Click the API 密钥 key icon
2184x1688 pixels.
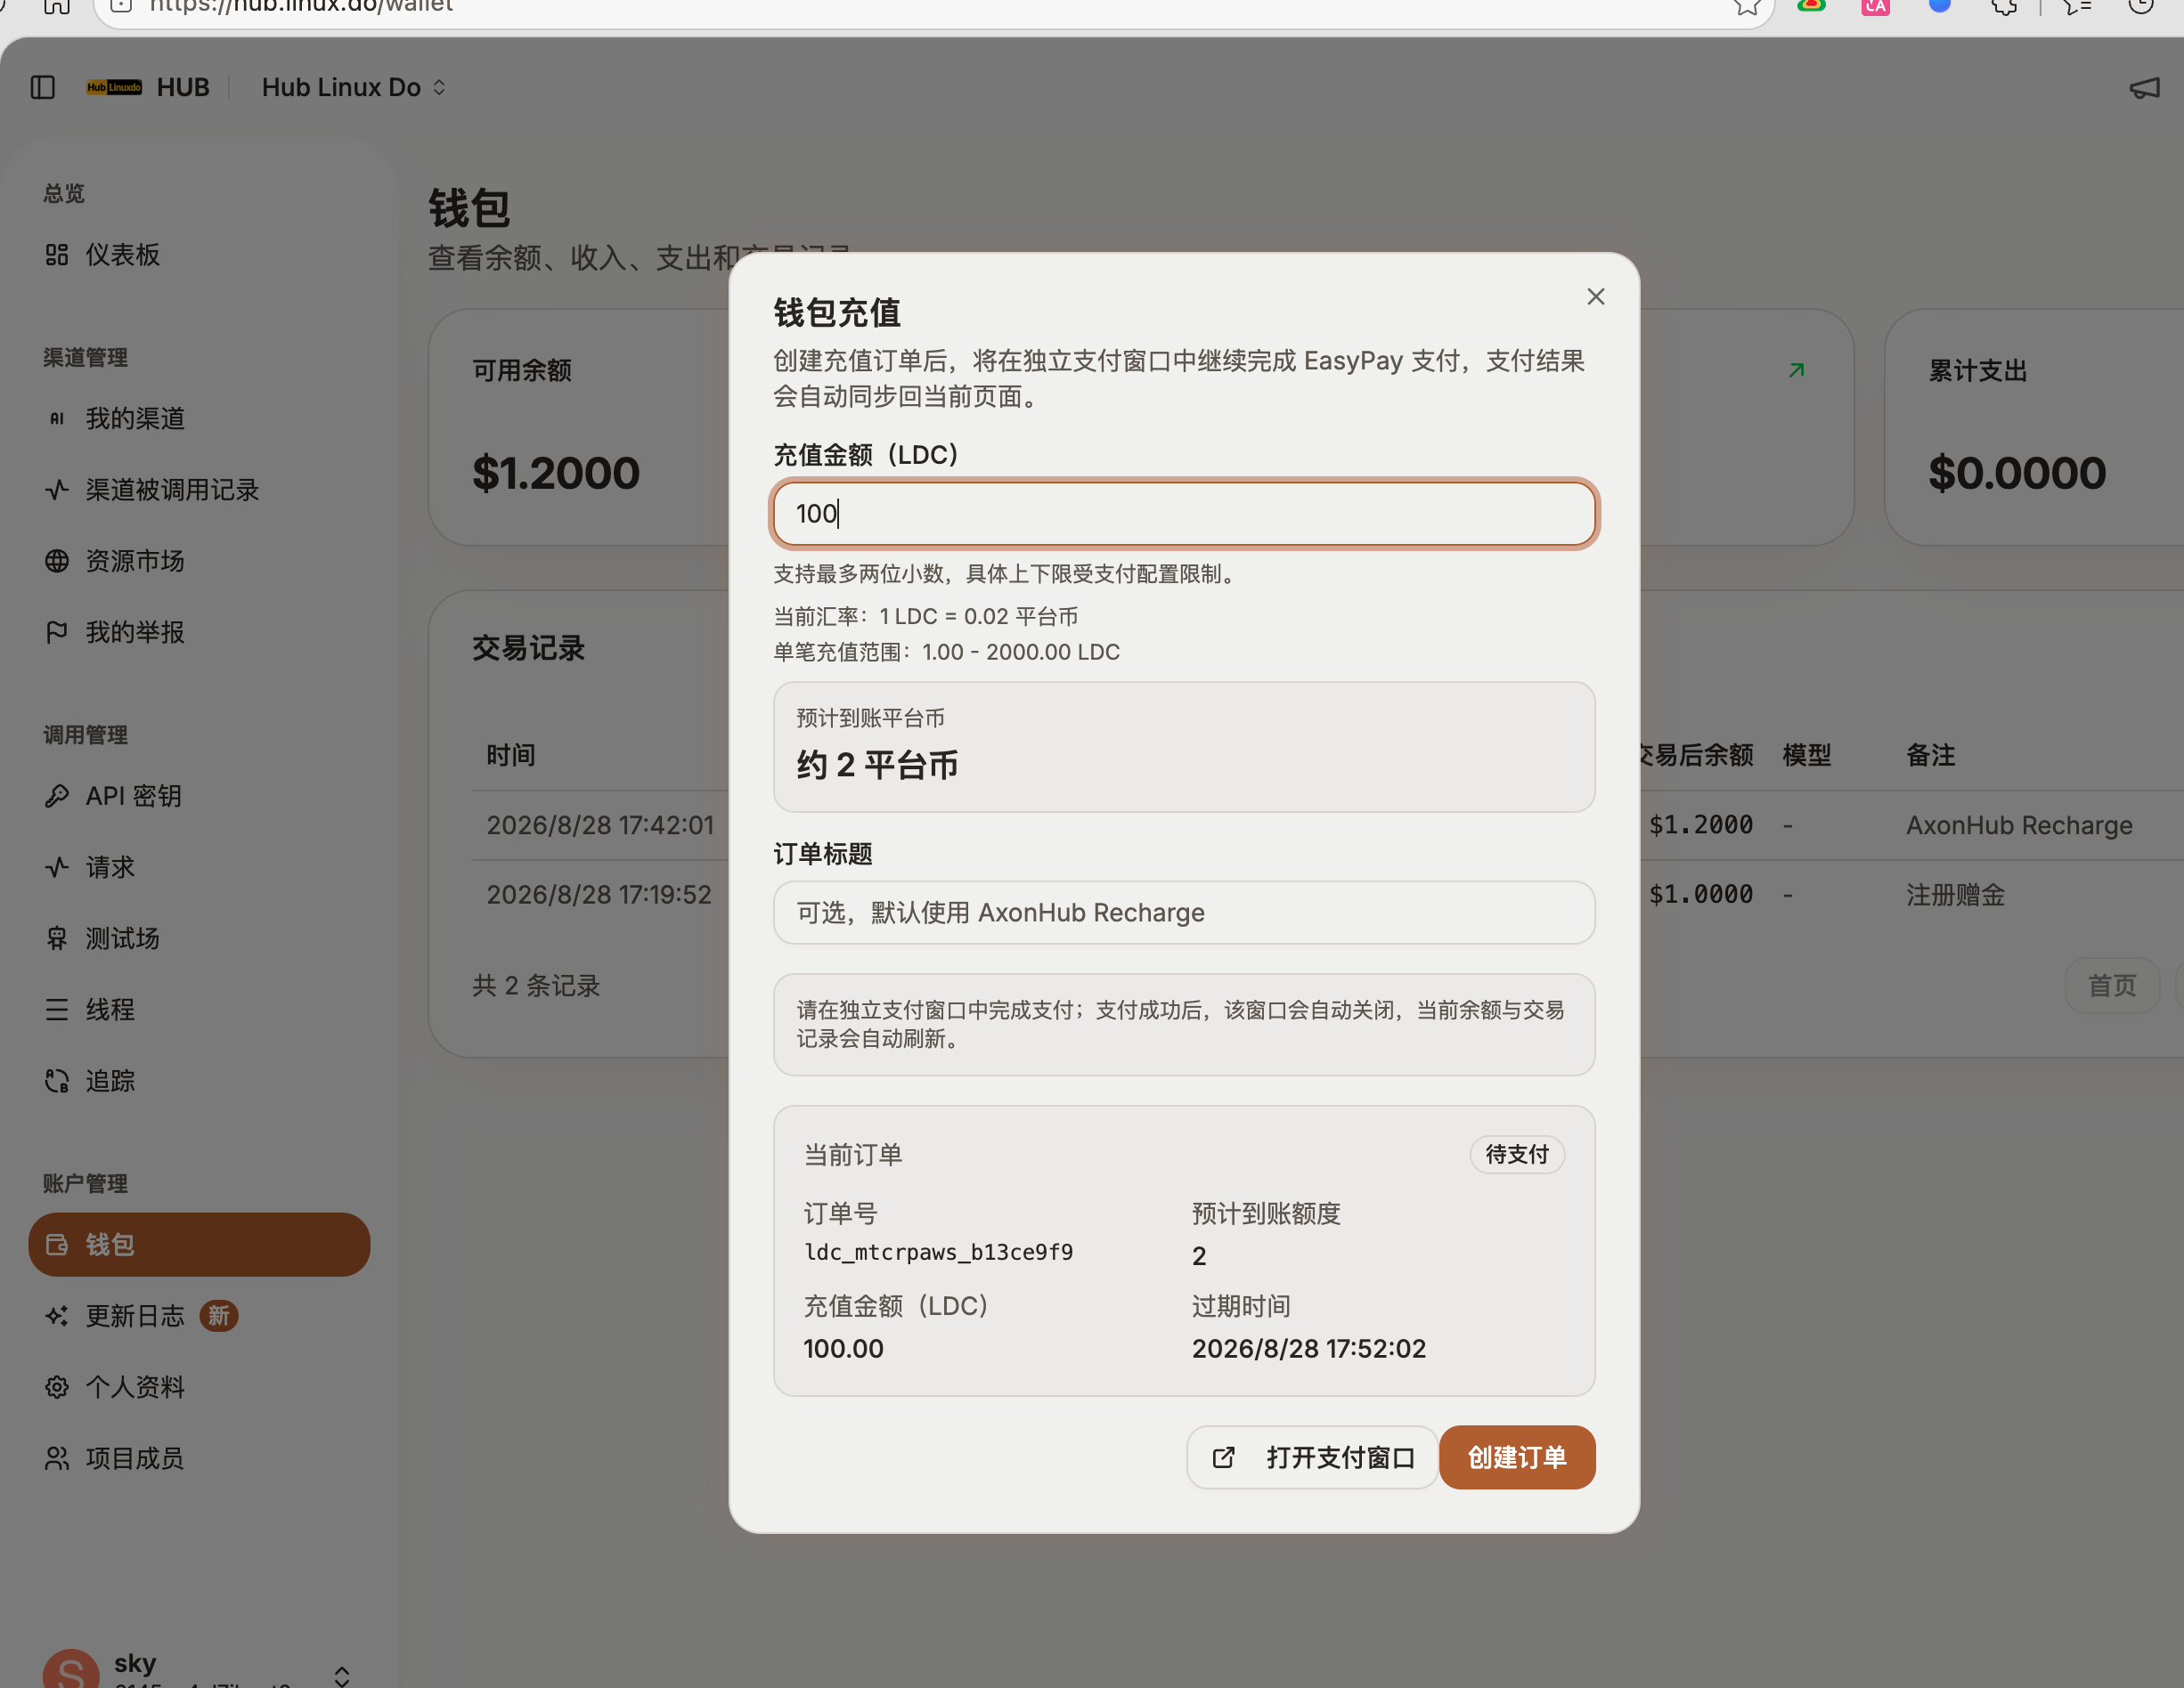pyautogui.click(x=57, y=797)
